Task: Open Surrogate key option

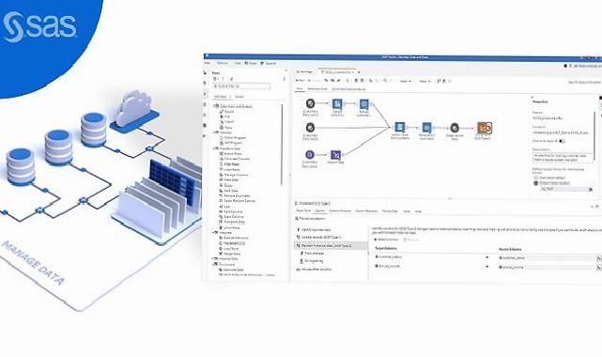Action: coord(311,261)
